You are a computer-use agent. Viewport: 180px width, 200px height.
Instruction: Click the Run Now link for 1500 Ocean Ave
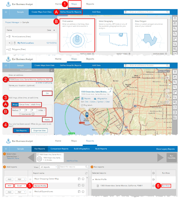point(166,186)
